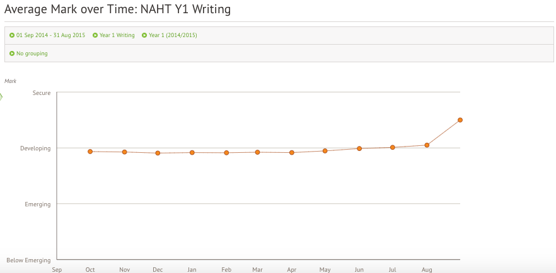Select the May data point
Viewport: 556px width, 273px height.
click(325, 151)
